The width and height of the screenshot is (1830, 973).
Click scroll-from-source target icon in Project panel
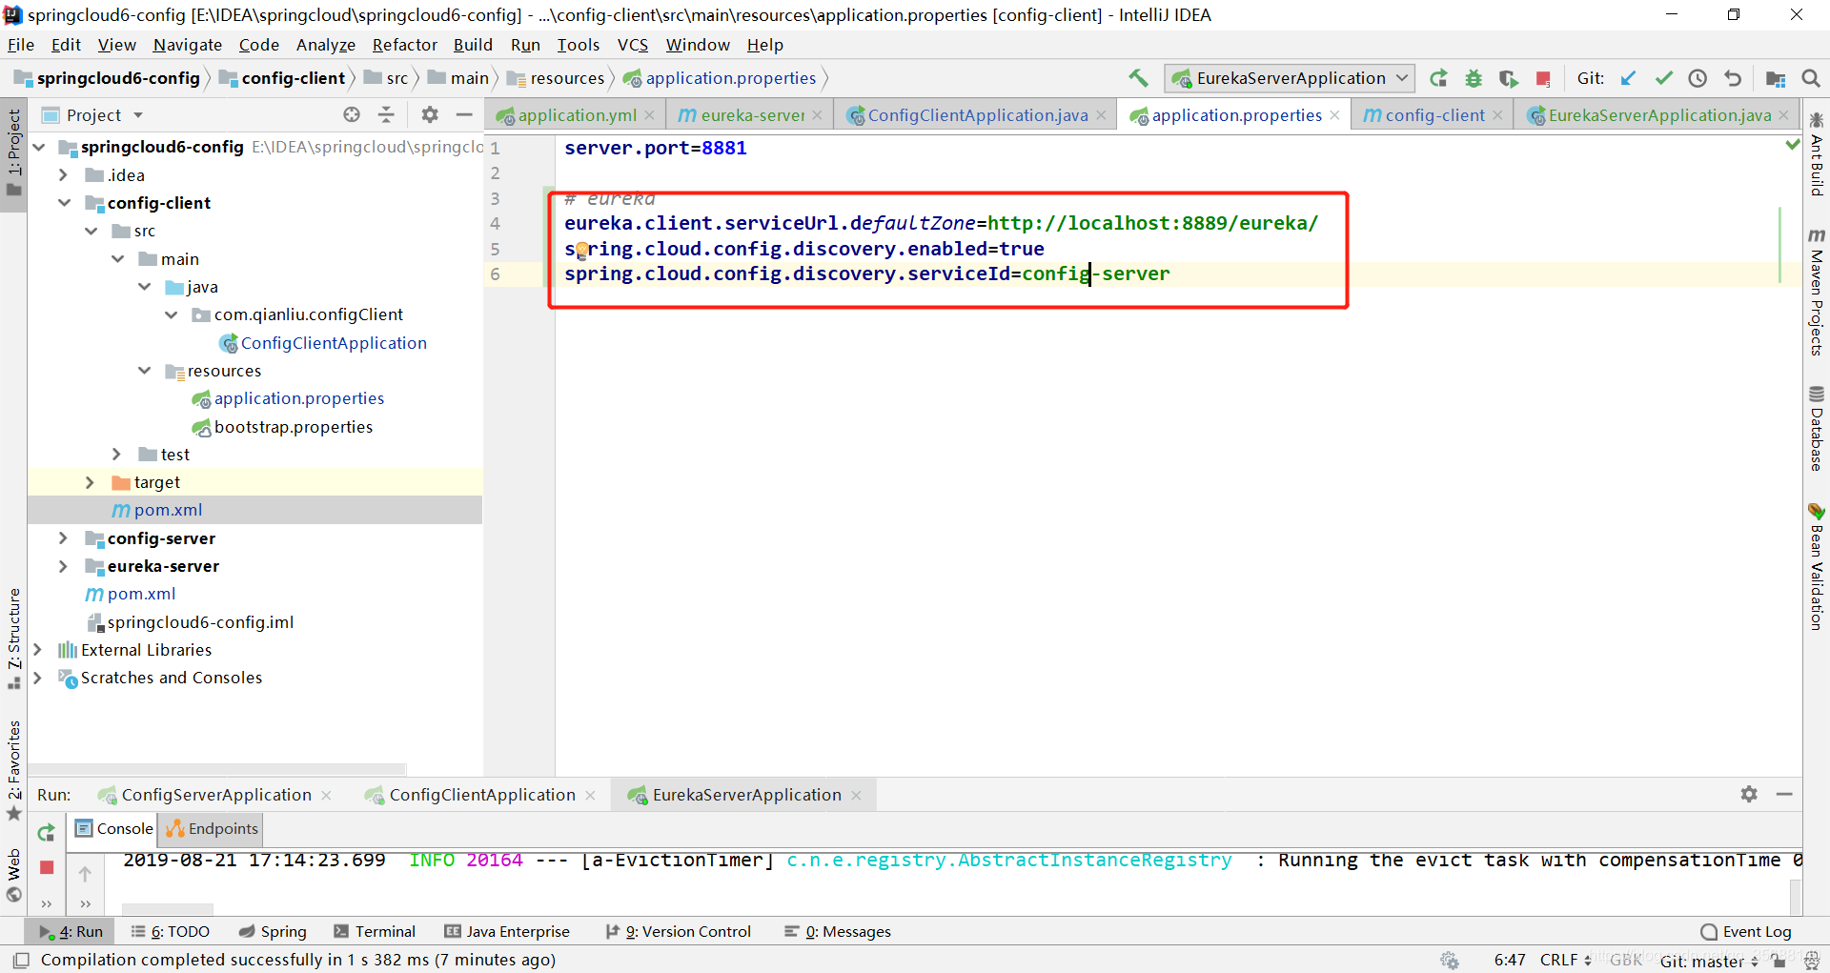point(352,114)
